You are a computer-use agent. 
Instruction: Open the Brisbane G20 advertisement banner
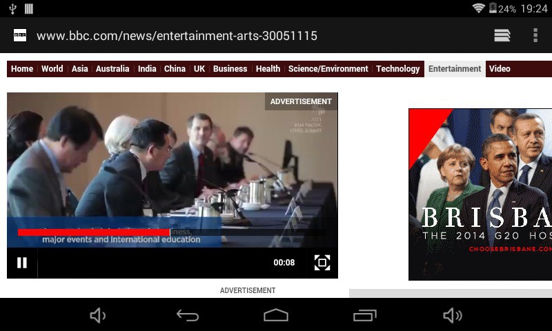pyautogui.click(x=480, y=194)
